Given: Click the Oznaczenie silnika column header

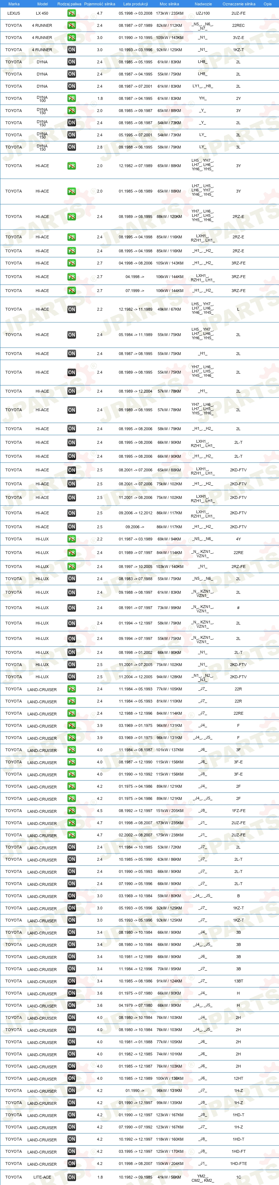Looking at the screenshot, I should 239,4.
